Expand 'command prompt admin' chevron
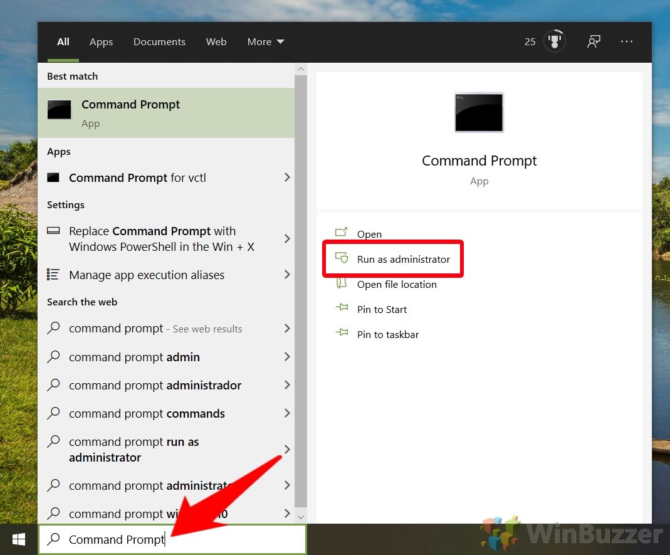This screenshot has height=555, width=670. tap(287, 357)
